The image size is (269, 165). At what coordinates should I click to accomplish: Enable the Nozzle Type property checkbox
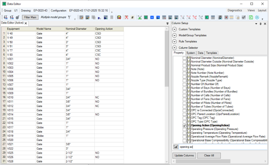coord(185,80)
